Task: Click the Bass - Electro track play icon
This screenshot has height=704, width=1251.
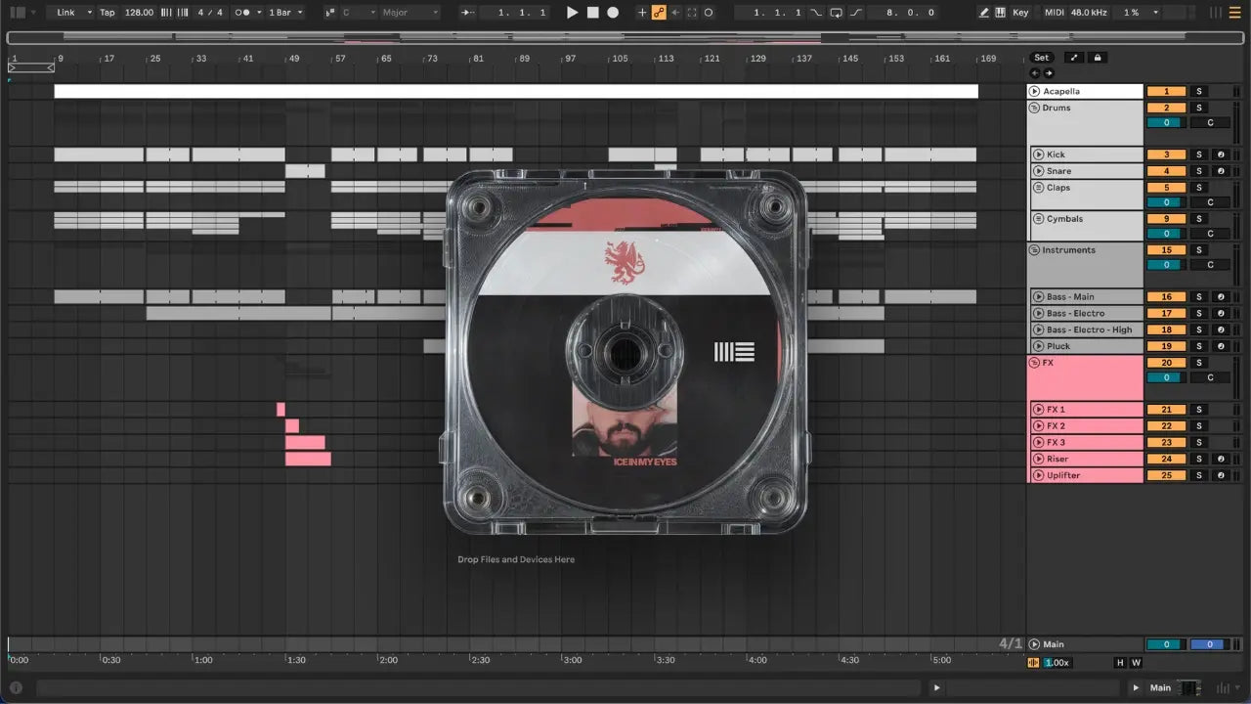Action: pos(1039,313)
